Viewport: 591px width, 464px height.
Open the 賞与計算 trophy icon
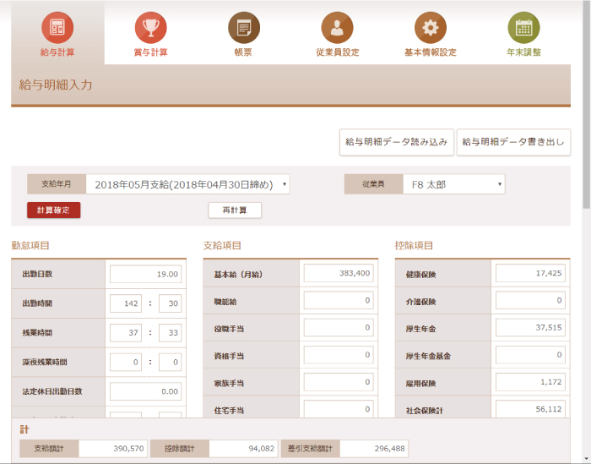[x=150, y=28]
